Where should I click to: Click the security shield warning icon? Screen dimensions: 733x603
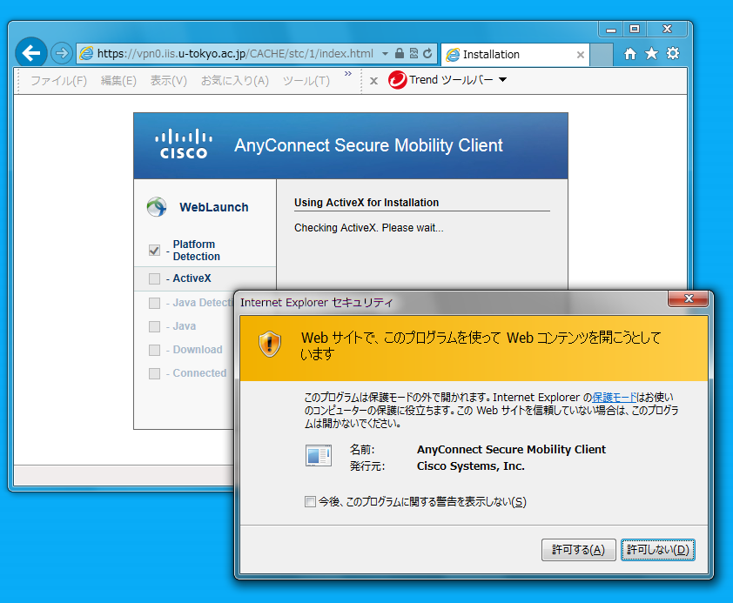270,344
